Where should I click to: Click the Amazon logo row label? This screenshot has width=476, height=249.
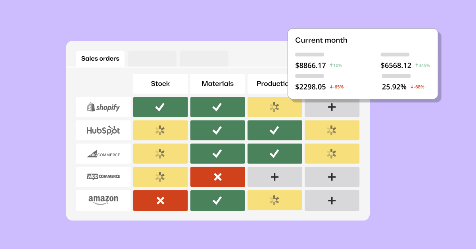coord(103,200)
